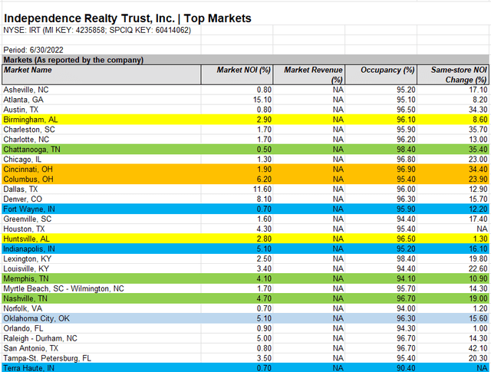Click Huntsville's same-store NOI change 1.30
The width and height of the screenshot is (491, 372).
pyautogui.click(x=480, y=239)
